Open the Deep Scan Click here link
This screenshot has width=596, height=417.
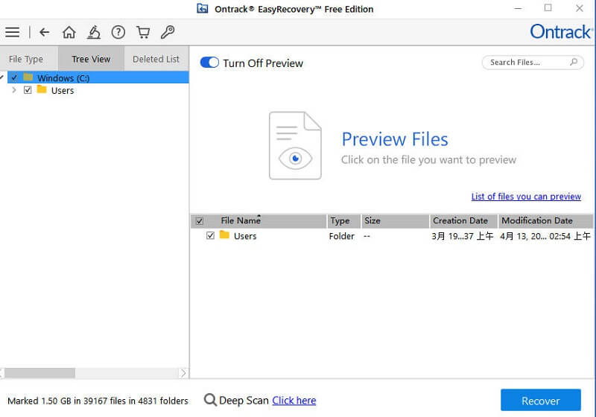[x=294, y=401]
